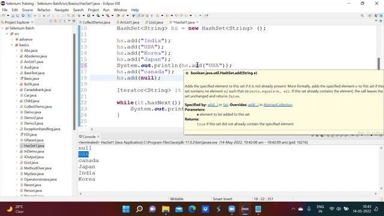The width and height of the screenshot is (384, 216).
Task: Open the New dropdown arrow
Action: point(8,16)
